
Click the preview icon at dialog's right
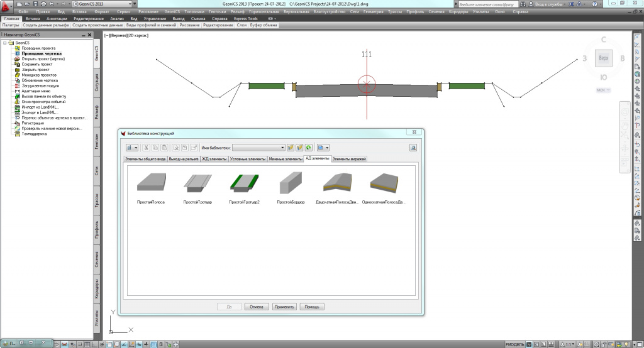pyautogui.click(x=414, y=148)
